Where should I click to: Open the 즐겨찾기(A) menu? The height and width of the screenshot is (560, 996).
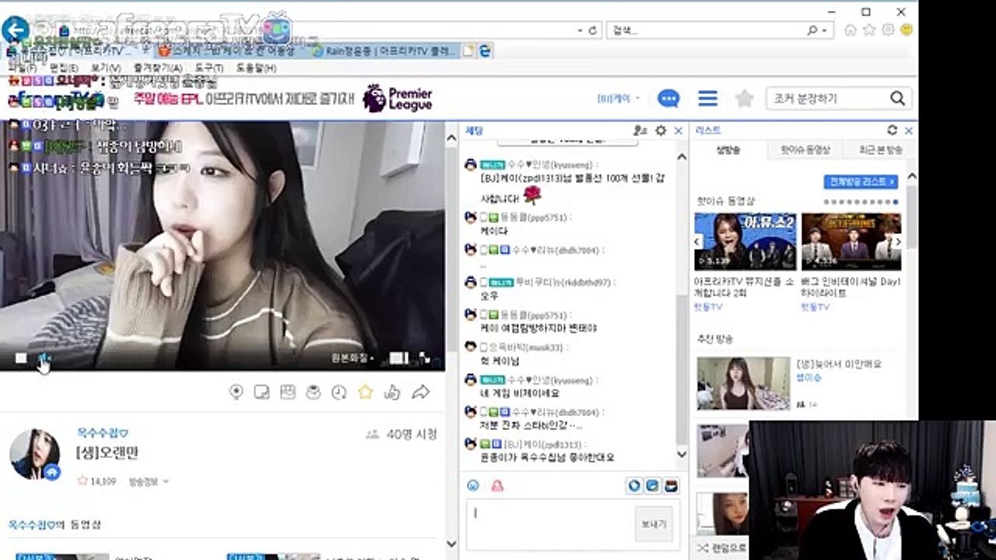pos(157,68)
